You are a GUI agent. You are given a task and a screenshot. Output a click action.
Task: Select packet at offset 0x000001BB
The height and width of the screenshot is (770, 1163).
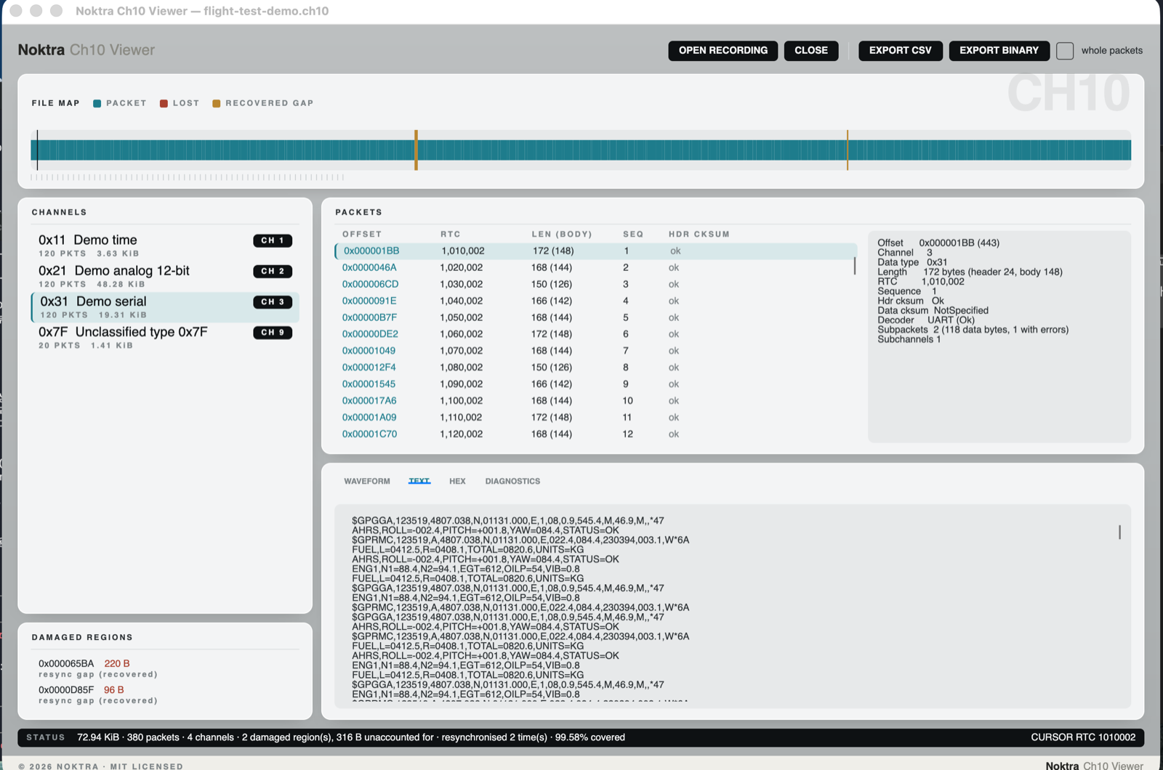click(595, 251)
